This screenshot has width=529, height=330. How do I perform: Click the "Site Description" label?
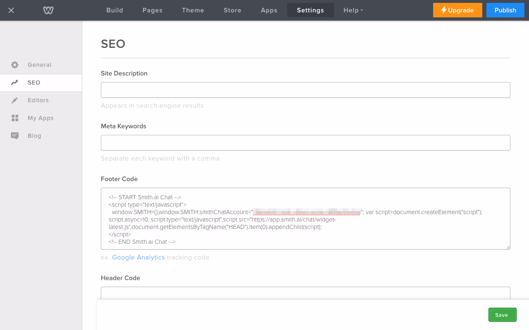coord(124,73)
